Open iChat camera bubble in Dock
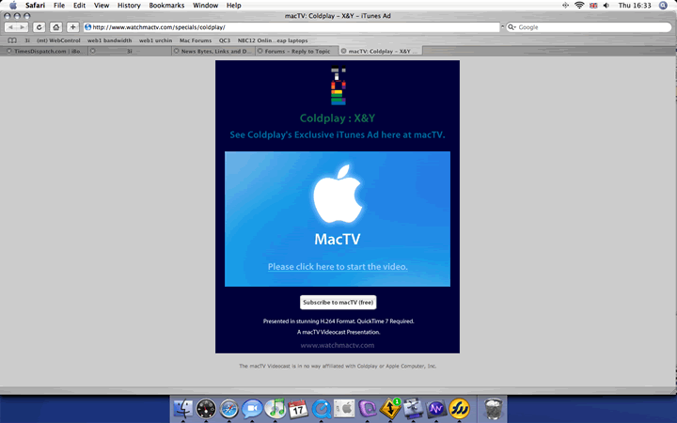The image size is (677, 423). coord(252,408)
